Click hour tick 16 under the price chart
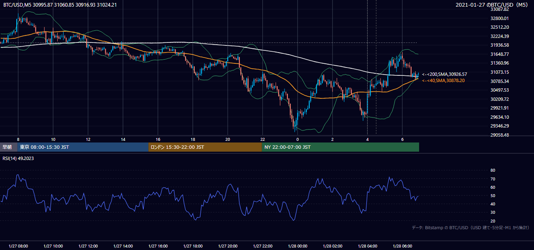The height and width of the screenshot is (250, 534). point(158,139)
